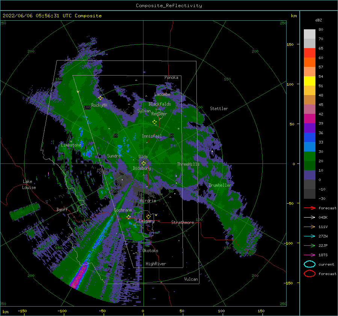338x316 pixels.
Task: Click the Ponoka city label
Action: (x=171, y=77)
